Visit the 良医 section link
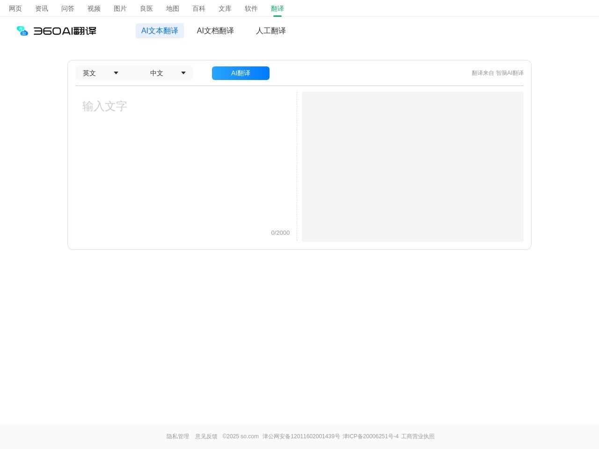The image size is (599, 449). tap(146, 8)
